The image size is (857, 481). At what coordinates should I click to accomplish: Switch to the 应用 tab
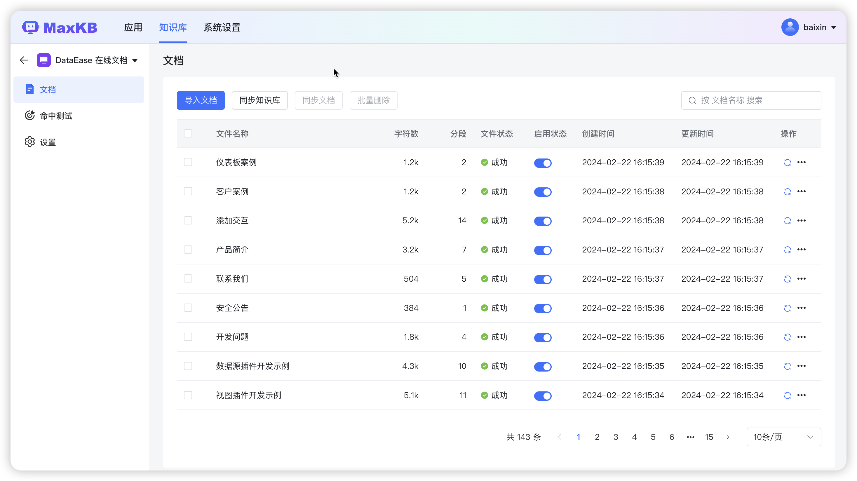point(133,28)
